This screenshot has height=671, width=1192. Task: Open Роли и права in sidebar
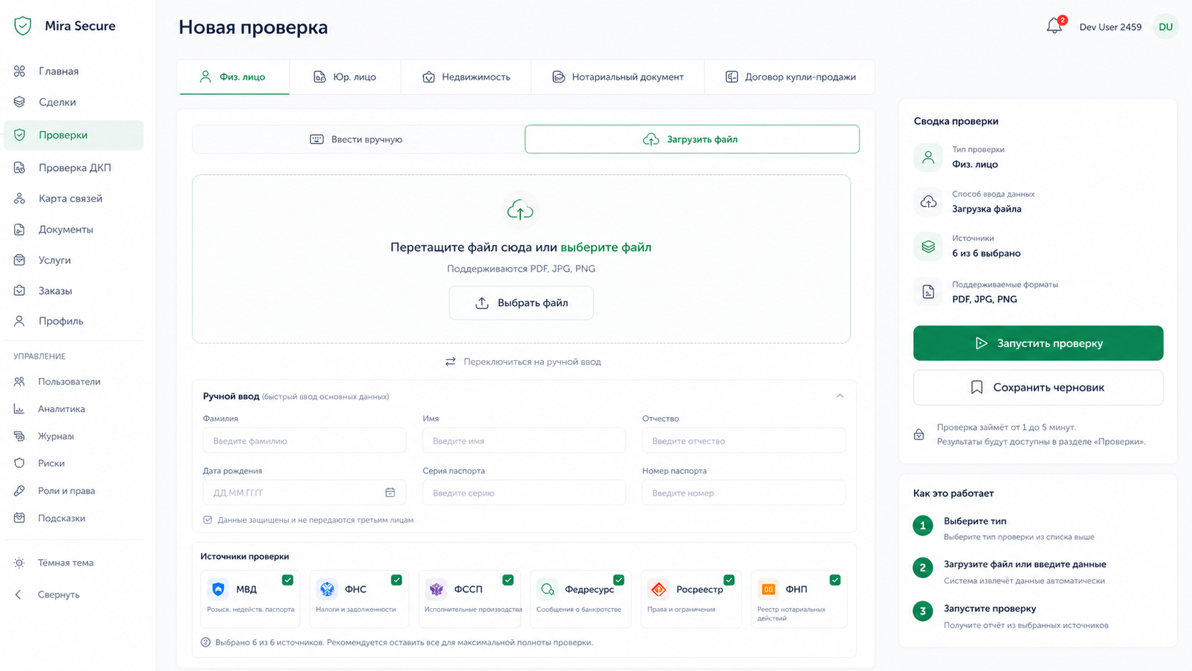pyautogui.click(x=73, y=491)
